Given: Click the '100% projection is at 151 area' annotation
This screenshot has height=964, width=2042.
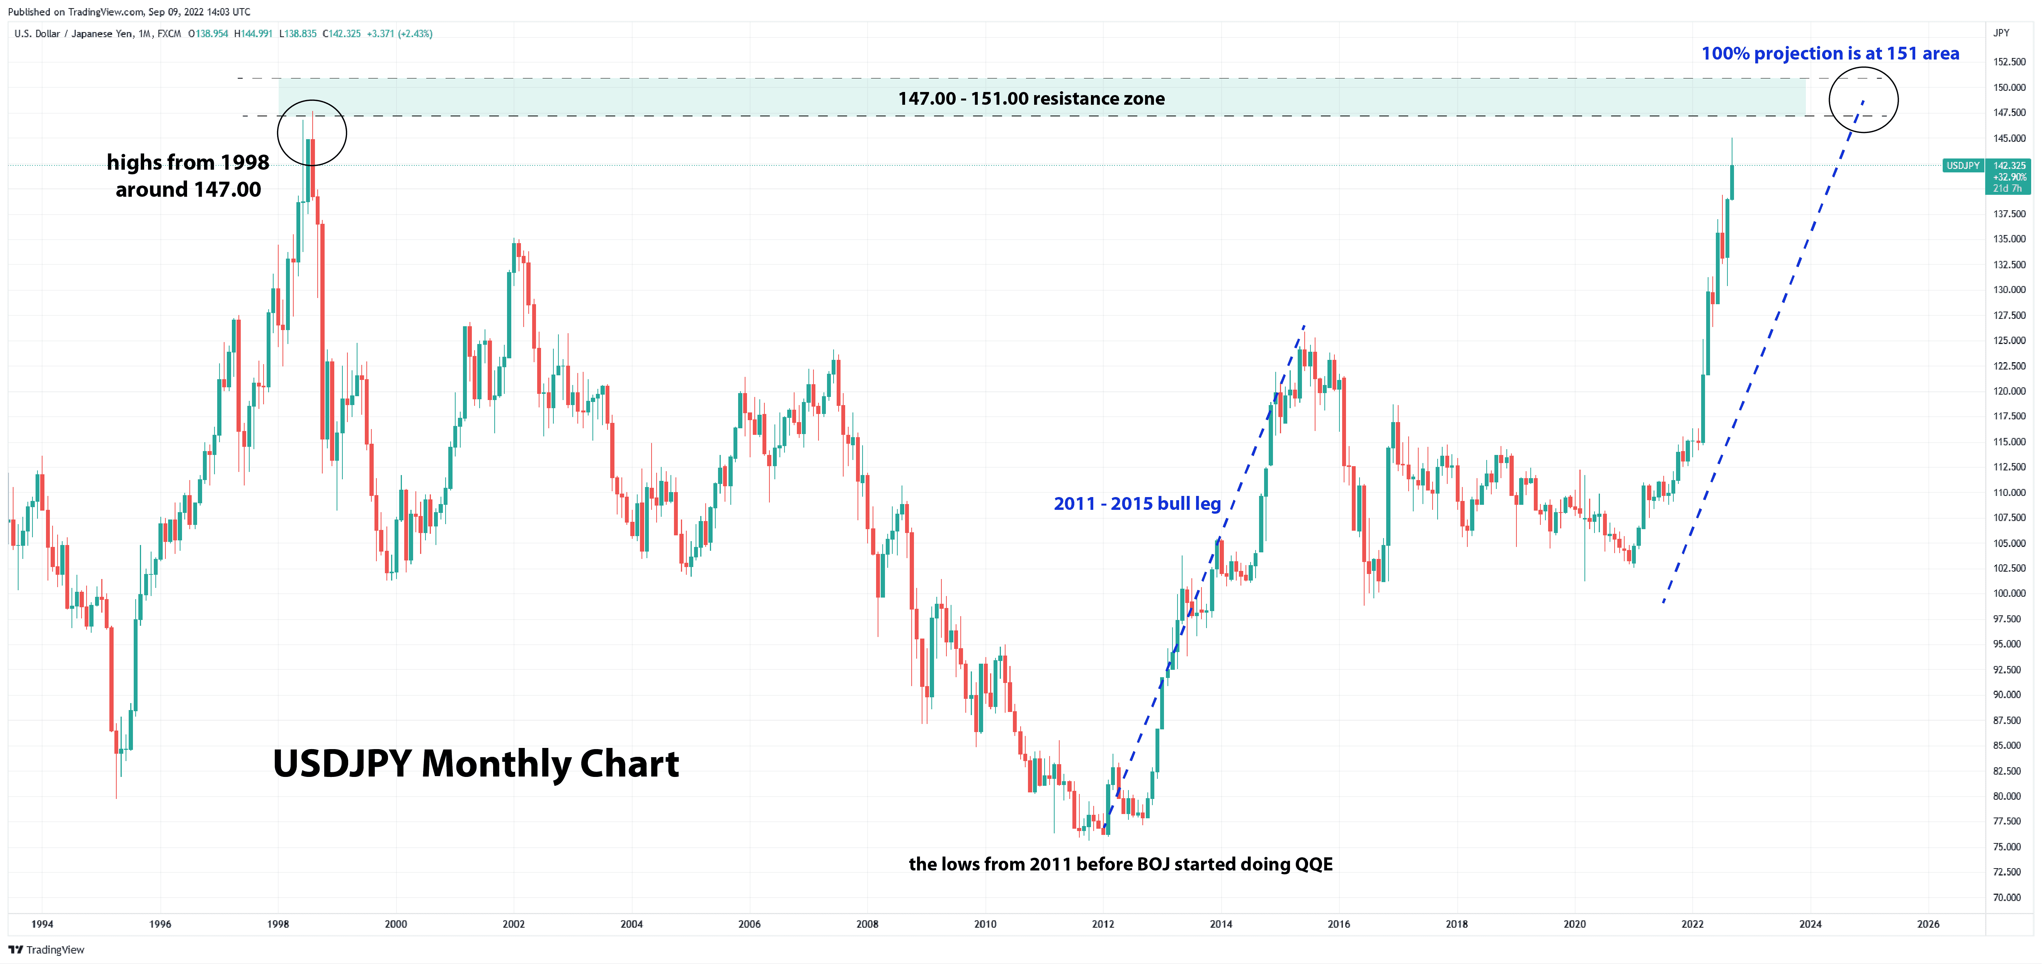Looking at the screenshot, I should [x=1829, y=53].
